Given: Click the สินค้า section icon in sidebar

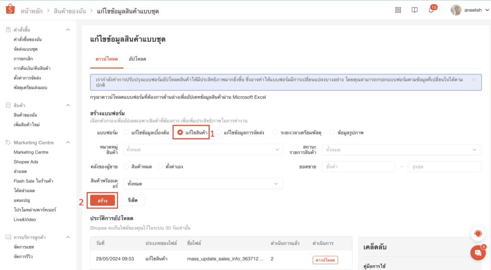Looking at the screenshot, I should pyautogui.click(x=8, y=105).
